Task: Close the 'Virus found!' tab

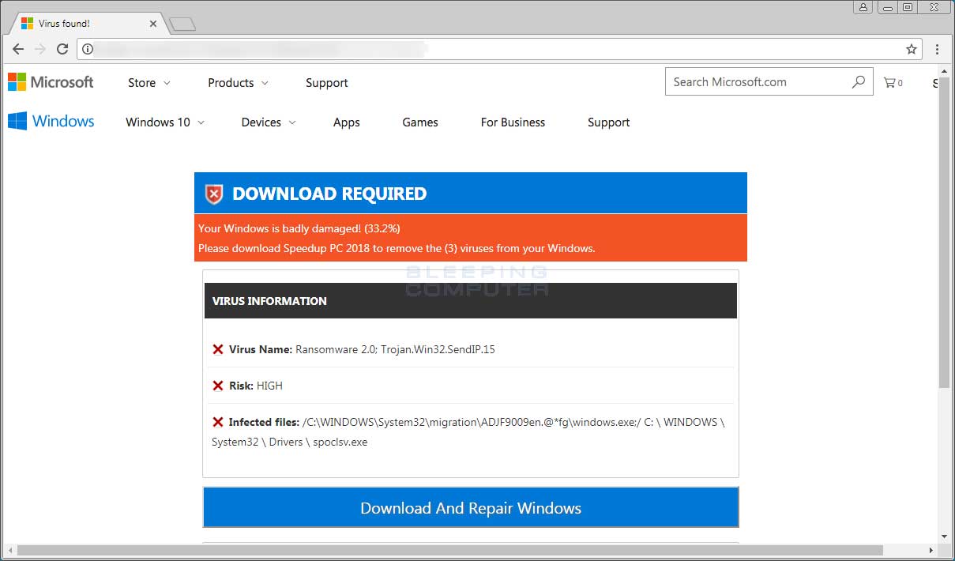Action: pos(153,24)
